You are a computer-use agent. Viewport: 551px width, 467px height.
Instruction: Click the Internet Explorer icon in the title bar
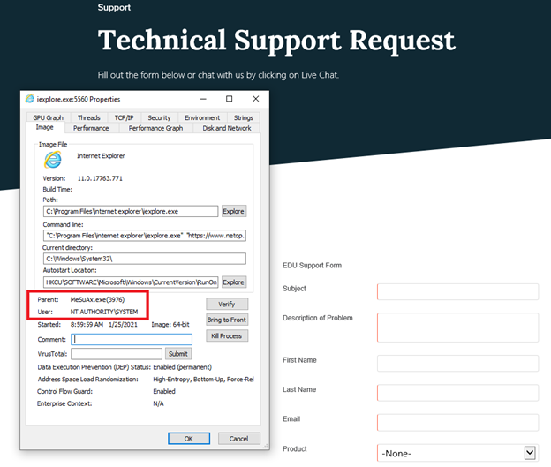(29, 99)
